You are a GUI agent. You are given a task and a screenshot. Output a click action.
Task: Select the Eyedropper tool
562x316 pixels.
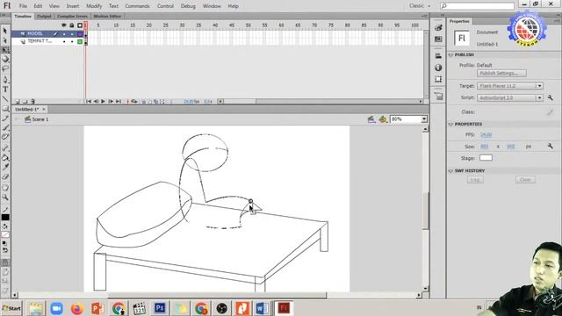5,167
